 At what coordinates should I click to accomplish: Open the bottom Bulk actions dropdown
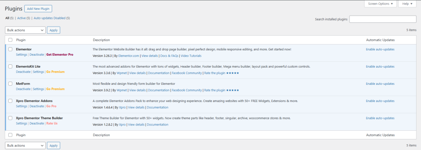click(25, 145)
